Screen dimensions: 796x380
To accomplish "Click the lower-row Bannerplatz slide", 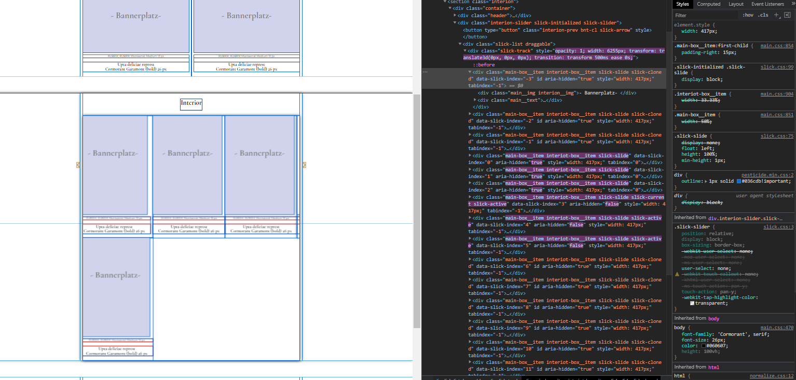I will click(x=117, y=287).
